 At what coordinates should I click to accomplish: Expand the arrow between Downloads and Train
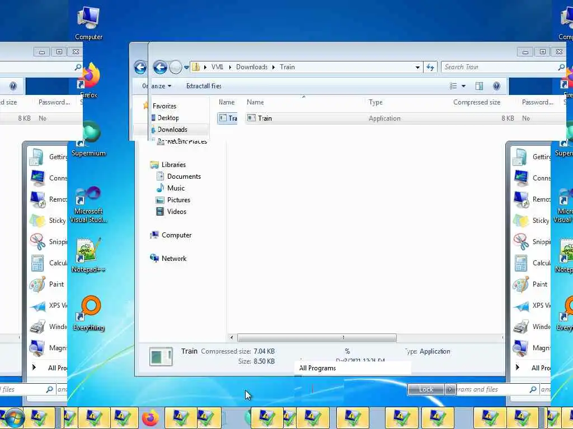coord(273,67)
